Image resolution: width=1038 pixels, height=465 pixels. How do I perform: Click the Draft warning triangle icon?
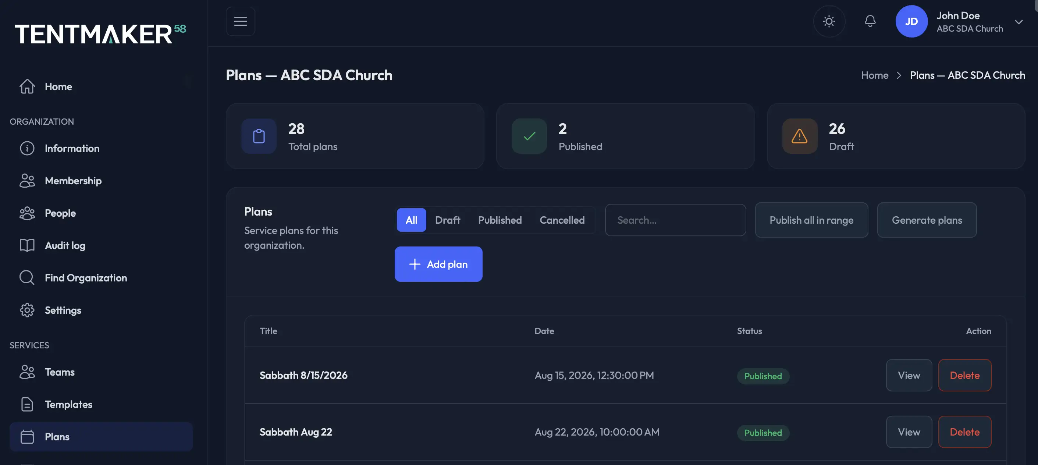[799, 136]
